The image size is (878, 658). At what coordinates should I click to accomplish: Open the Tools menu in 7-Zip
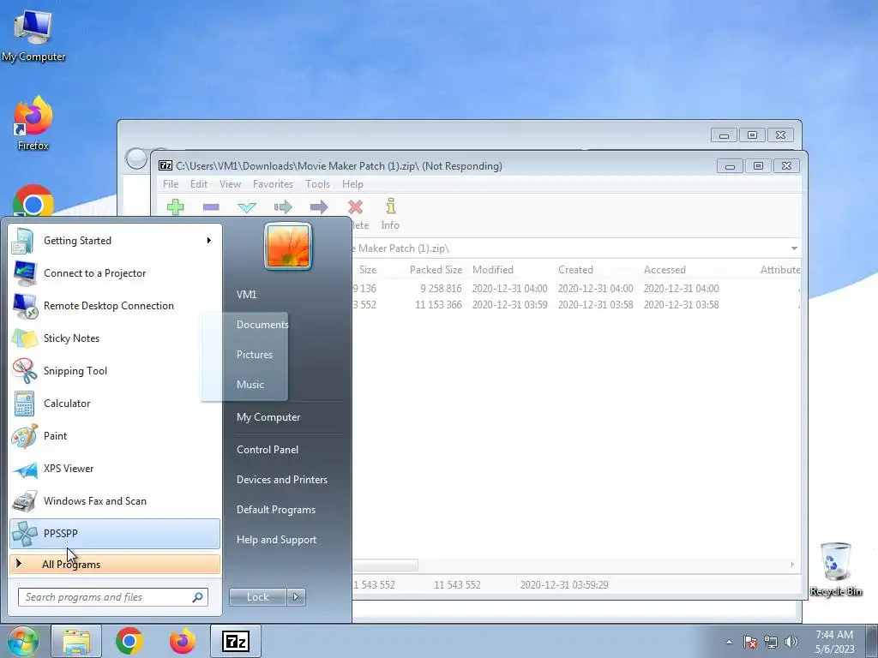click(317, 184)
